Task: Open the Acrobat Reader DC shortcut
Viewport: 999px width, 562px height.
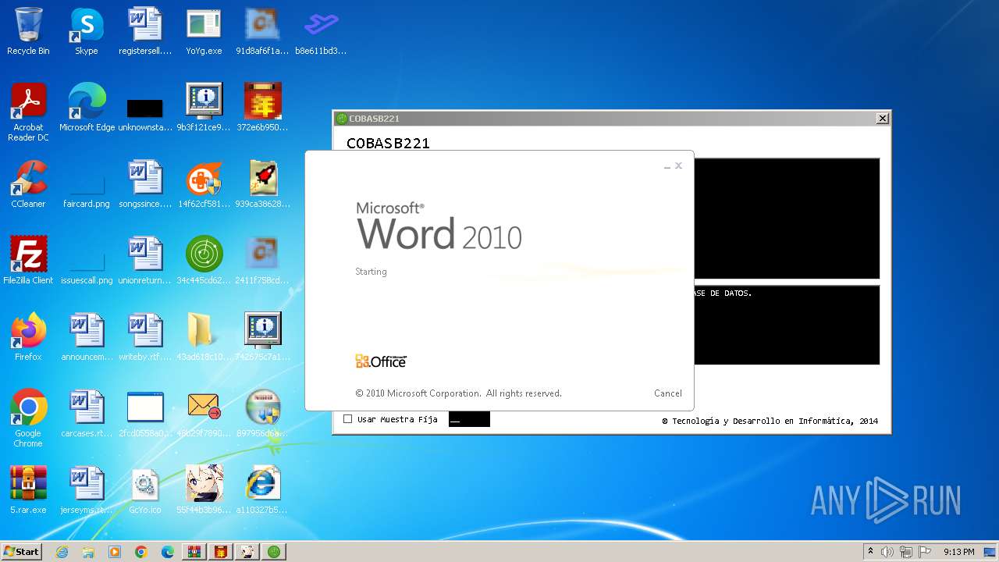Action: 28,112
